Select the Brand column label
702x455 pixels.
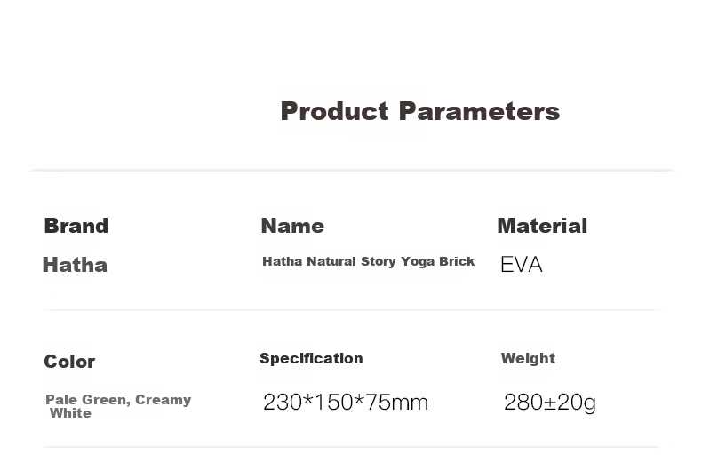pyautogui.click(x=76, y=225)
